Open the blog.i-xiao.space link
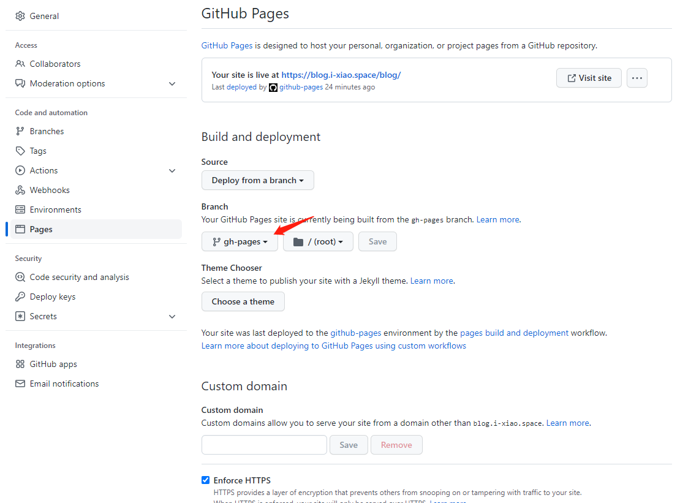 coord(341,75)
